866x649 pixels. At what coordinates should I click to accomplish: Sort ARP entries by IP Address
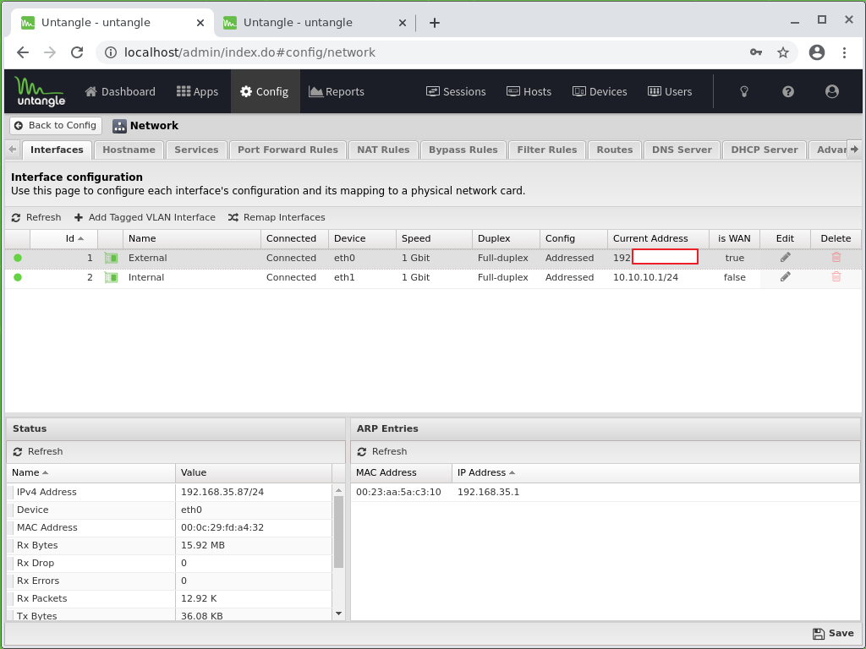point(655,472)
